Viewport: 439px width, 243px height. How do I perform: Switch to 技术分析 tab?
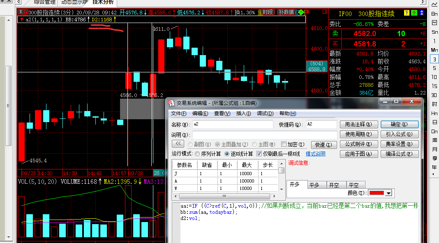(103, 2)
